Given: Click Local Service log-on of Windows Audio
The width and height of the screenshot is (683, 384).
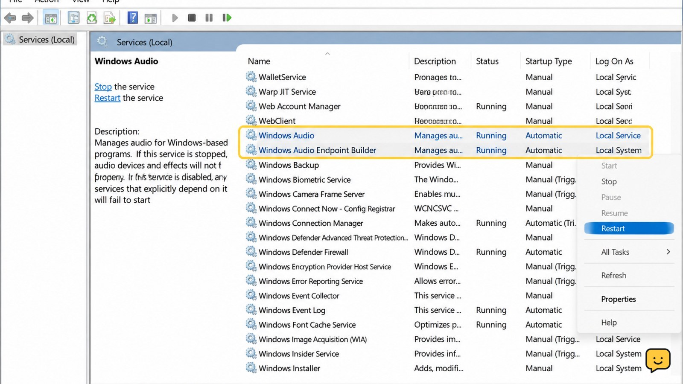Looking at the screenshot, I should tap(618, 135).
